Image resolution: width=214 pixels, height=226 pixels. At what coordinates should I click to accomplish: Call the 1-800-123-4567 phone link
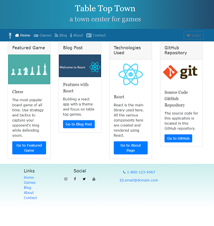[139, 172]
